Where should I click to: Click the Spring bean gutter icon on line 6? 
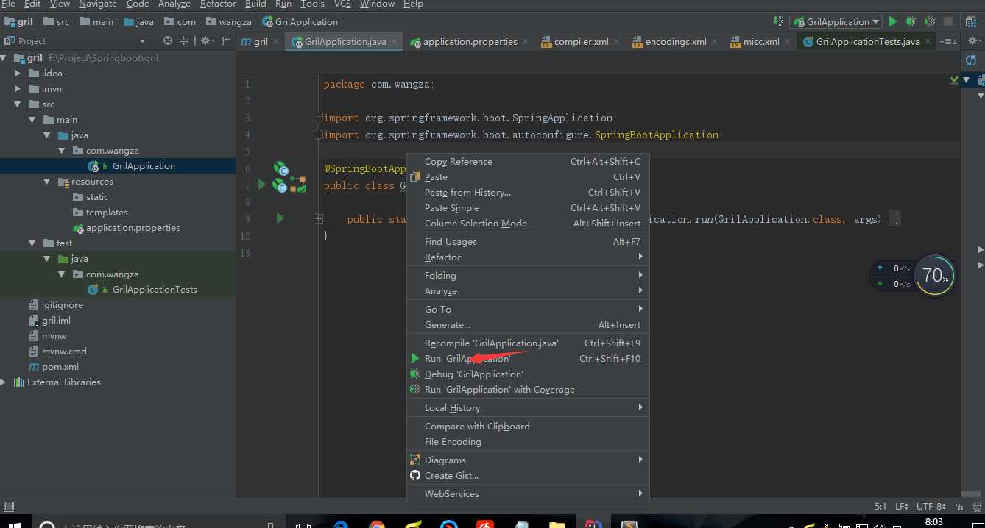tap(280, 169)
